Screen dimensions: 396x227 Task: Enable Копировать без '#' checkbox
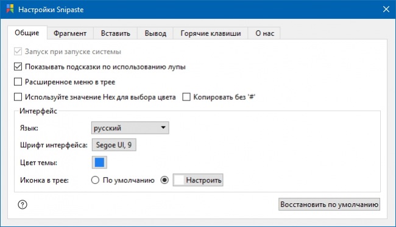tap(186, 97)
